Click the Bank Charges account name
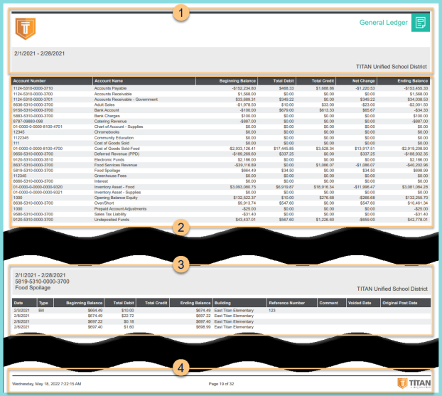The width and height of the screenshot is (442, 396). 107,116
